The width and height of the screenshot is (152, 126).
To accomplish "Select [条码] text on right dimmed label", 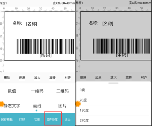I will click(122, 55).
